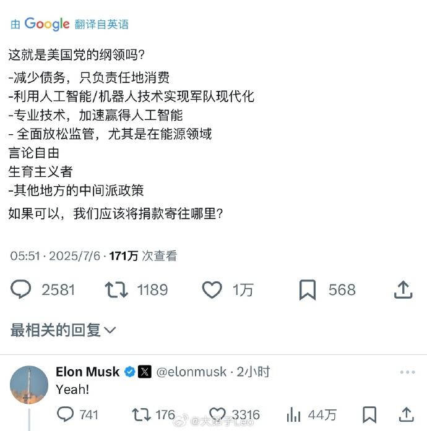Bookmark Elon Musk's reply

369,414
